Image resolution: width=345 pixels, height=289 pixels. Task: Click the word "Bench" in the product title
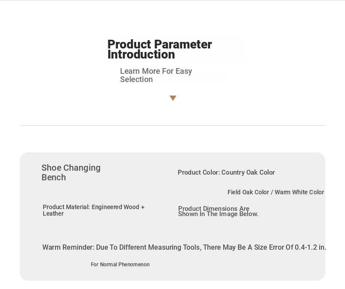click(x=54, y=177)
